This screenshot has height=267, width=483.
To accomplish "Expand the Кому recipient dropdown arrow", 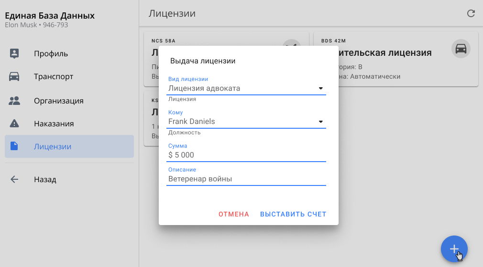I will tap(321, 122).
